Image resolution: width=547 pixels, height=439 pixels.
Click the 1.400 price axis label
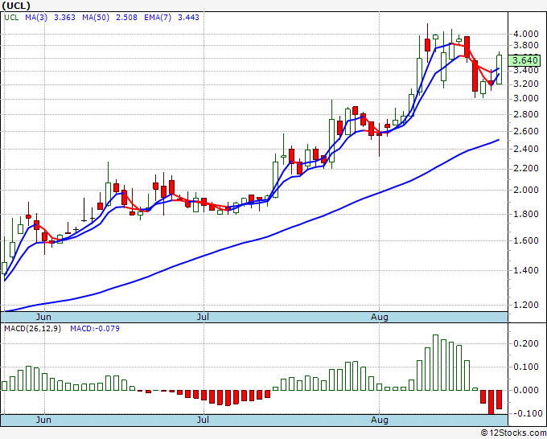526,271
